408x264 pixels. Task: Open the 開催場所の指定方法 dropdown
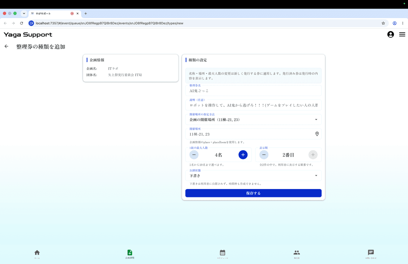coord(253,119)
